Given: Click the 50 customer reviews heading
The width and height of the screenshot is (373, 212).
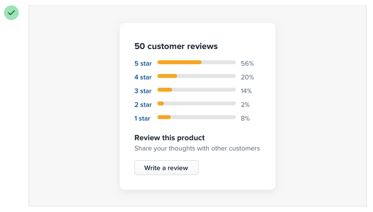Looking at the screenshot, I should [x=176, y=46].
